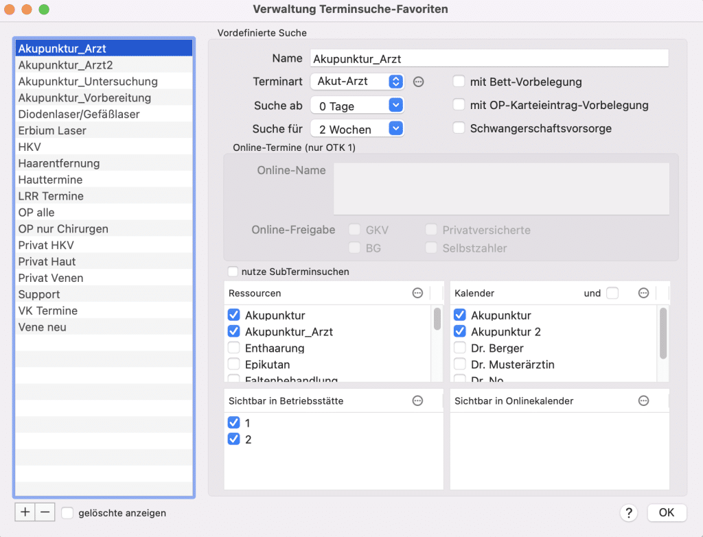The width and height of the screenshot is (703, 537).
Task: Remove selected favorite with minus button
Action: tap(45, 512)
